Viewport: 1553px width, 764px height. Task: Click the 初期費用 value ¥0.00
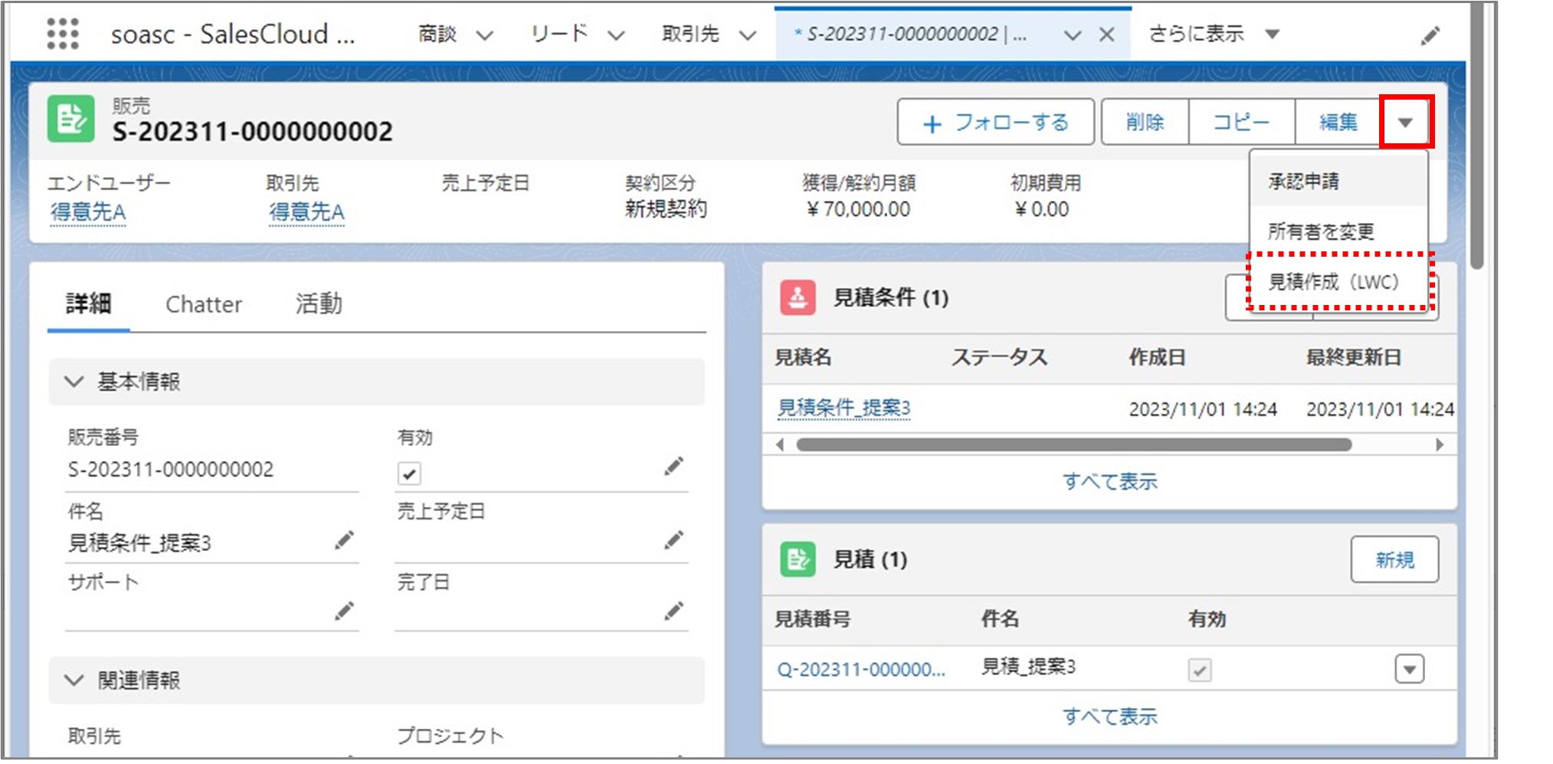[x=1041, y=209]
